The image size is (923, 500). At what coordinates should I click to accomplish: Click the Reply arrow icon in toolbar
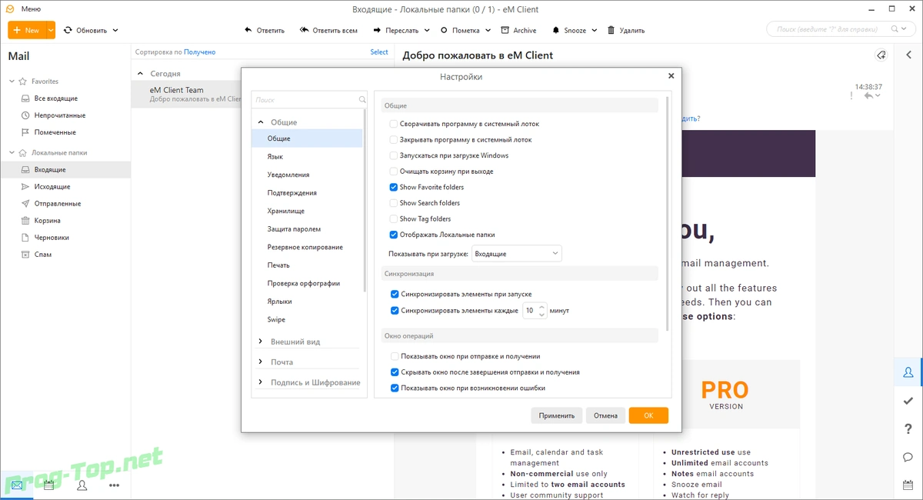[248, 30]
